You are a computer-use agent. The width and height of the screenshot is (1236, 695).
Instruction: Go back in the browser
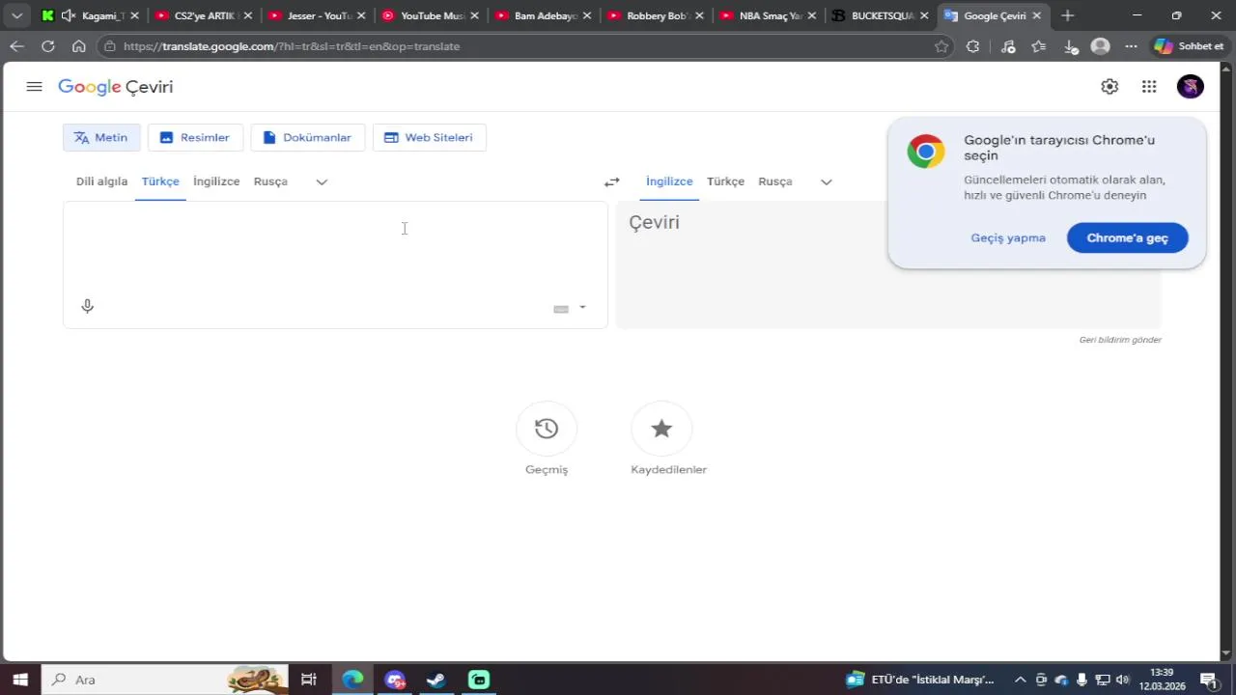(x=16, y=46)
